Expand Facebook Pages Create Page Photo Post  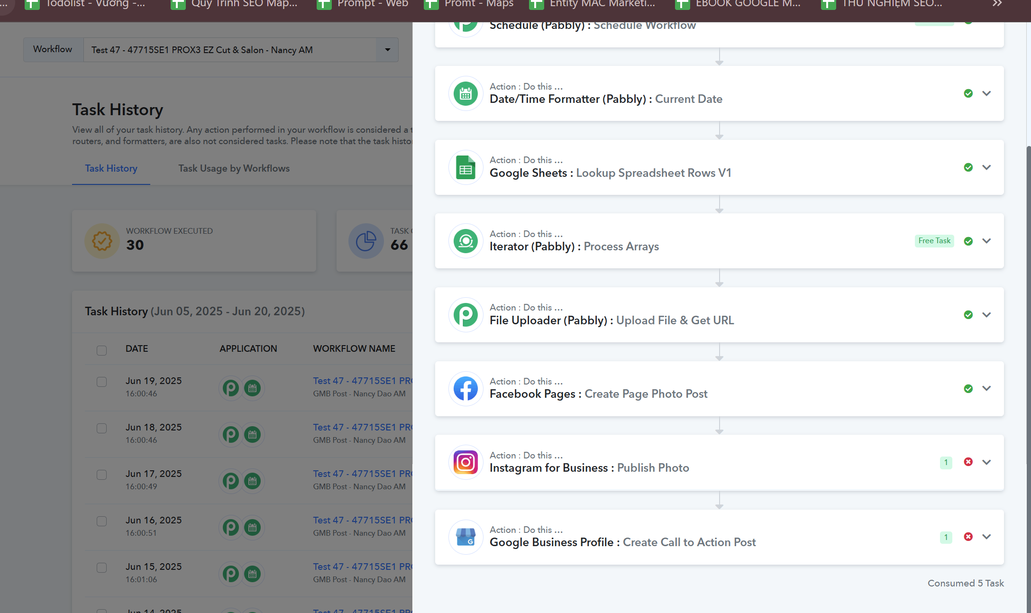click(x=986, y=388)
